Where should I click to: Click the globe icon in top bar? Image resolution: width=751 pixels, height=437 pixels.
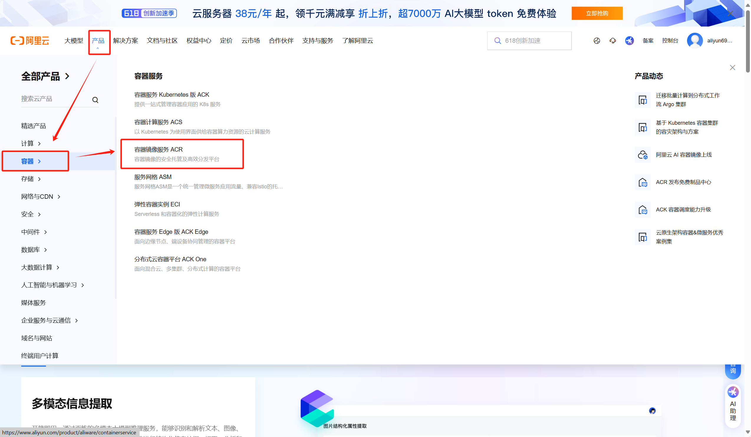pyautogui.click(x=597, y=40)
